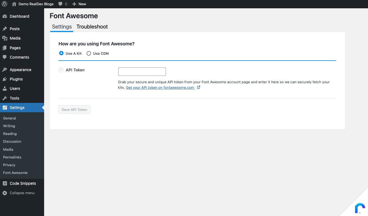Image resolution: width=368 pixels, height=216 pixels.
Task: Open Writing settings submenu
Action: click(x=9, y=126)
